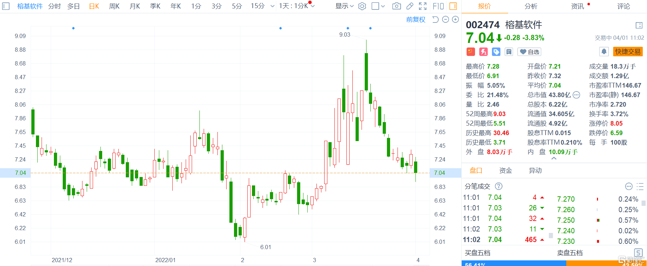The height and width of the screenshot is (266, 647).
Task: Collapse the quote details panel chevron
Action: pos(554,158)
